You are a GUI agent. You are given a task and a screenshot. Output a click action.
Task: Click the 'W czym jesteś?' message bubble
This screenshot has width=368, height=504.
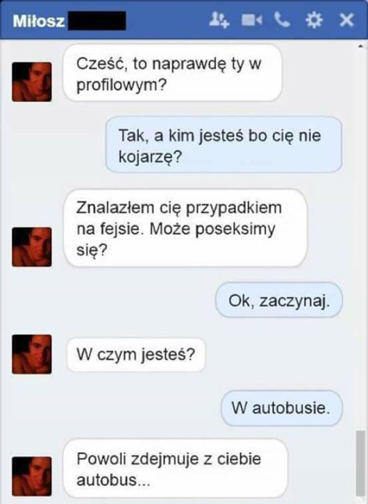[x=136, y=355]
